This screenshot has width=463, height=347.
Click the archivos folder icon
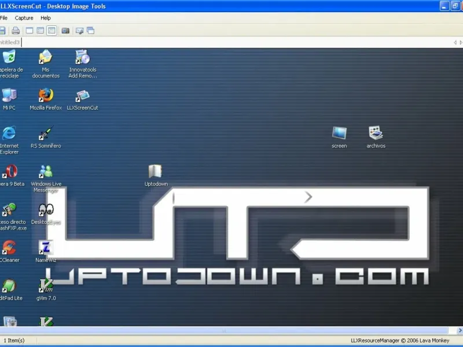click(x=376, y=133)
